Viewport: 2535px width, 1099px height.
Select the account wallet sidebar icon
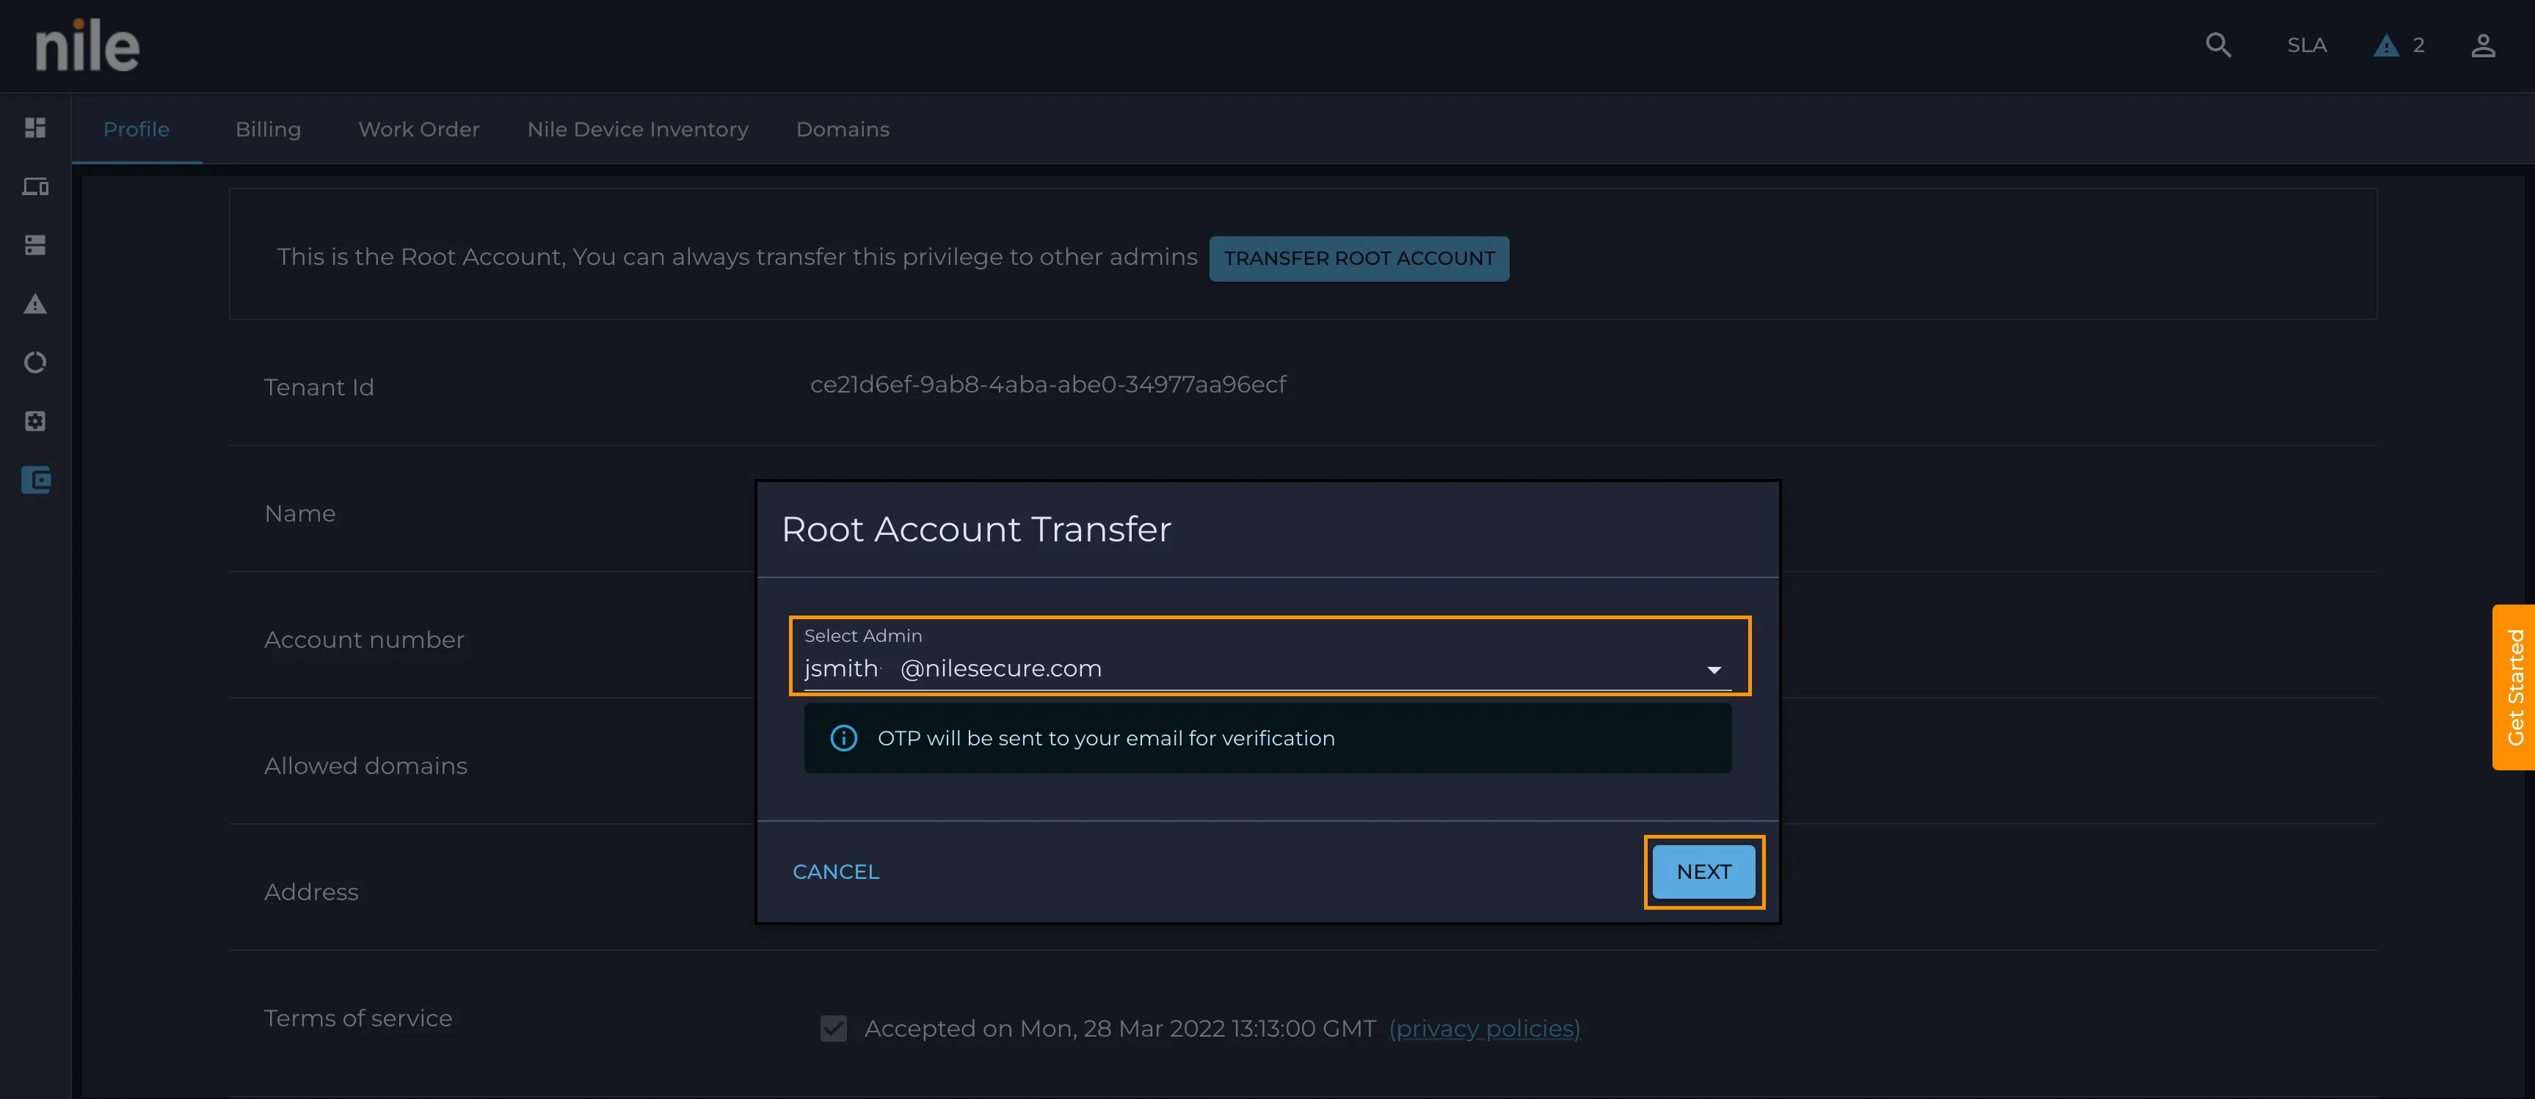(35, 480)
